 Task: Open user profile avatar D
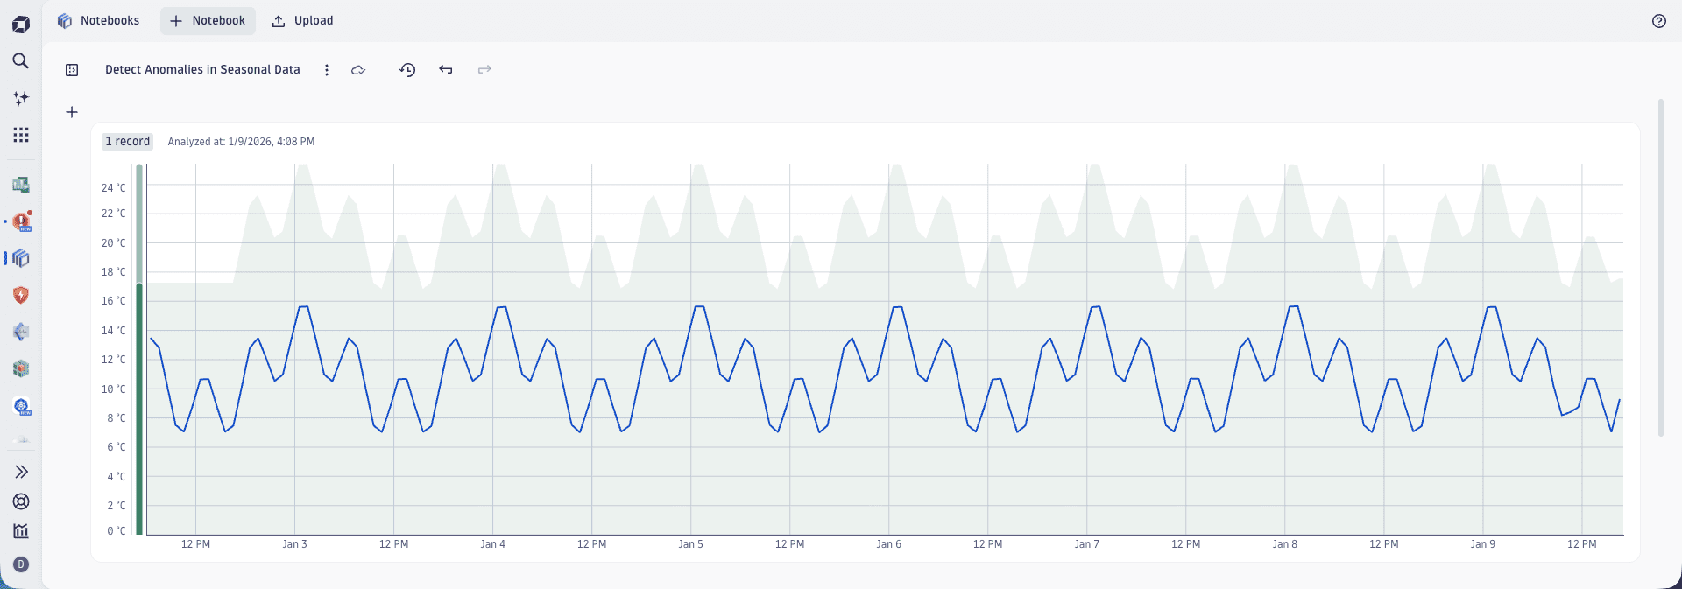point(21,564)
